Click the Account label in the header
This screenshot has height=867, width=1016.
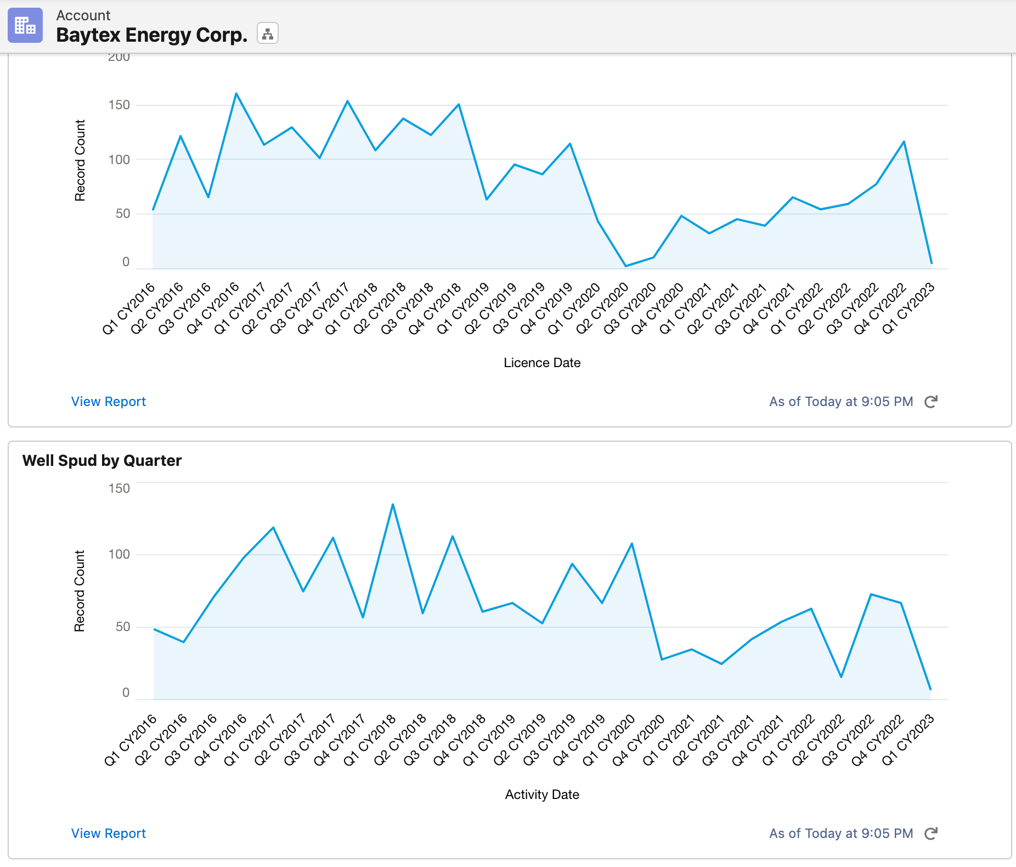[83, 15]
